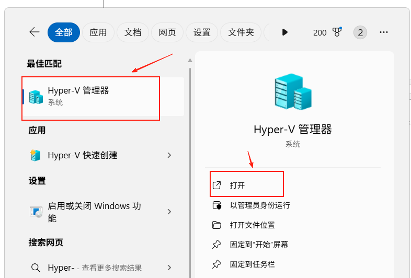The width and height of the screenshot is (411, 278).
Task: Expand the Hyper- web search chevron
Action: pyautogui.click(x=169, y=268)
